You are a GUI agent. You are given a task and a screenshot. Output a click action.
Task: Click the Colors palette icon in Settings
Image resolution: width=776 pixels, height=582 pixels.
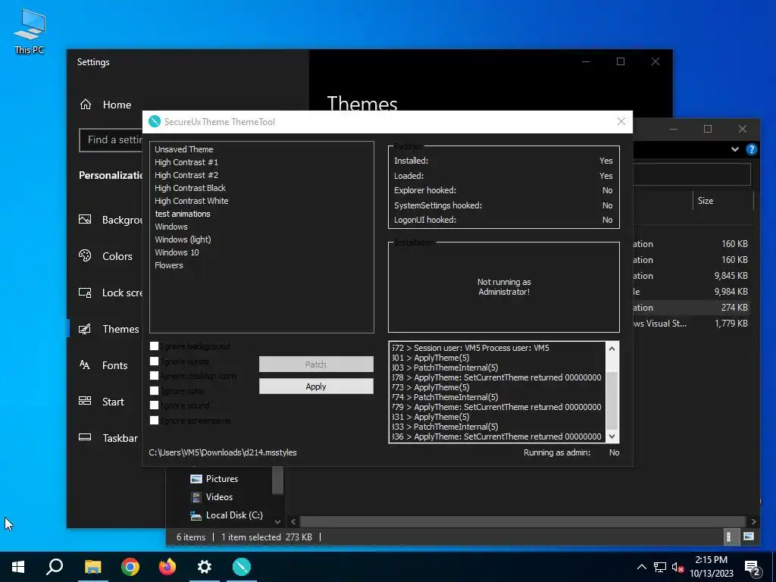coord(85,256)
